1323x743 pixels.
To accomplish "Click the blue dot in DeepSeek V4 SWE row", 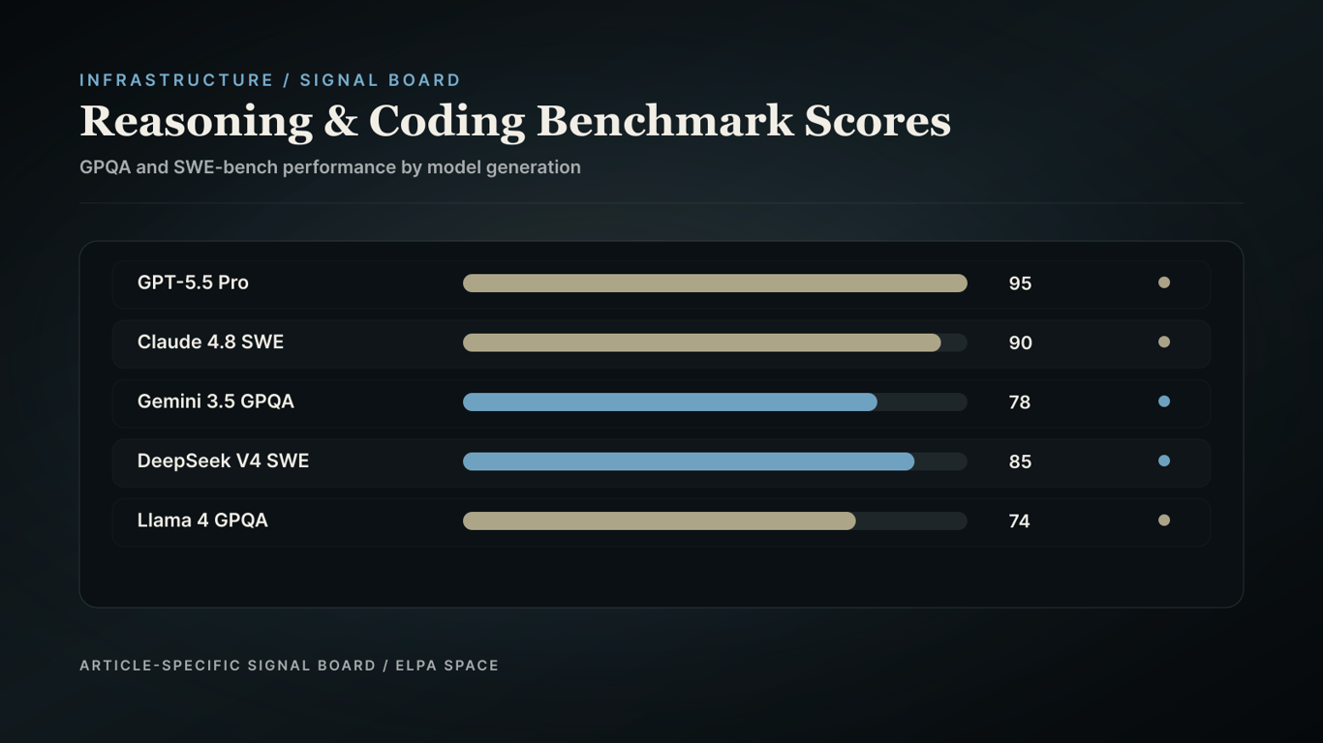I will [1164, 461].
